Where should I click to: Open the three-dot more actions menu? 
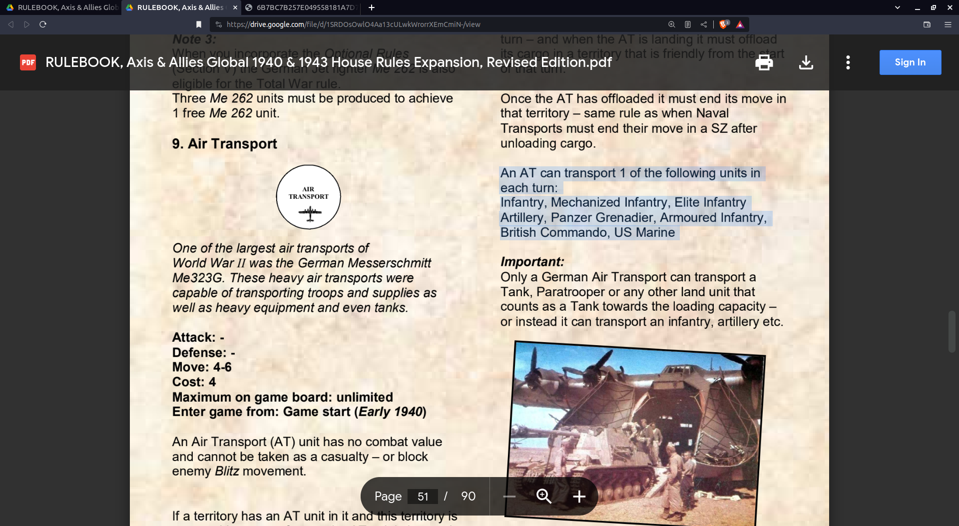point(848,62)
